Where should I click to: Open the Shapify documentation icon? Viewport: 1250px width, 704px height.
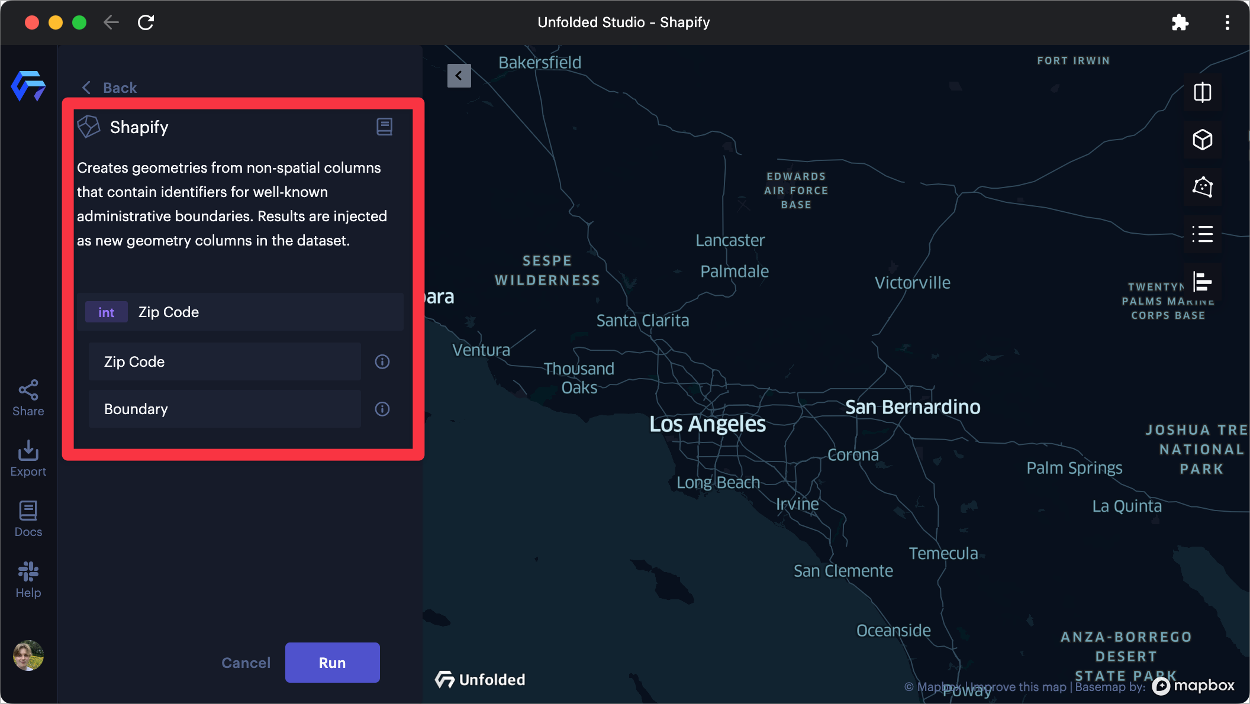pyautogui.click(x=384, y=127)
